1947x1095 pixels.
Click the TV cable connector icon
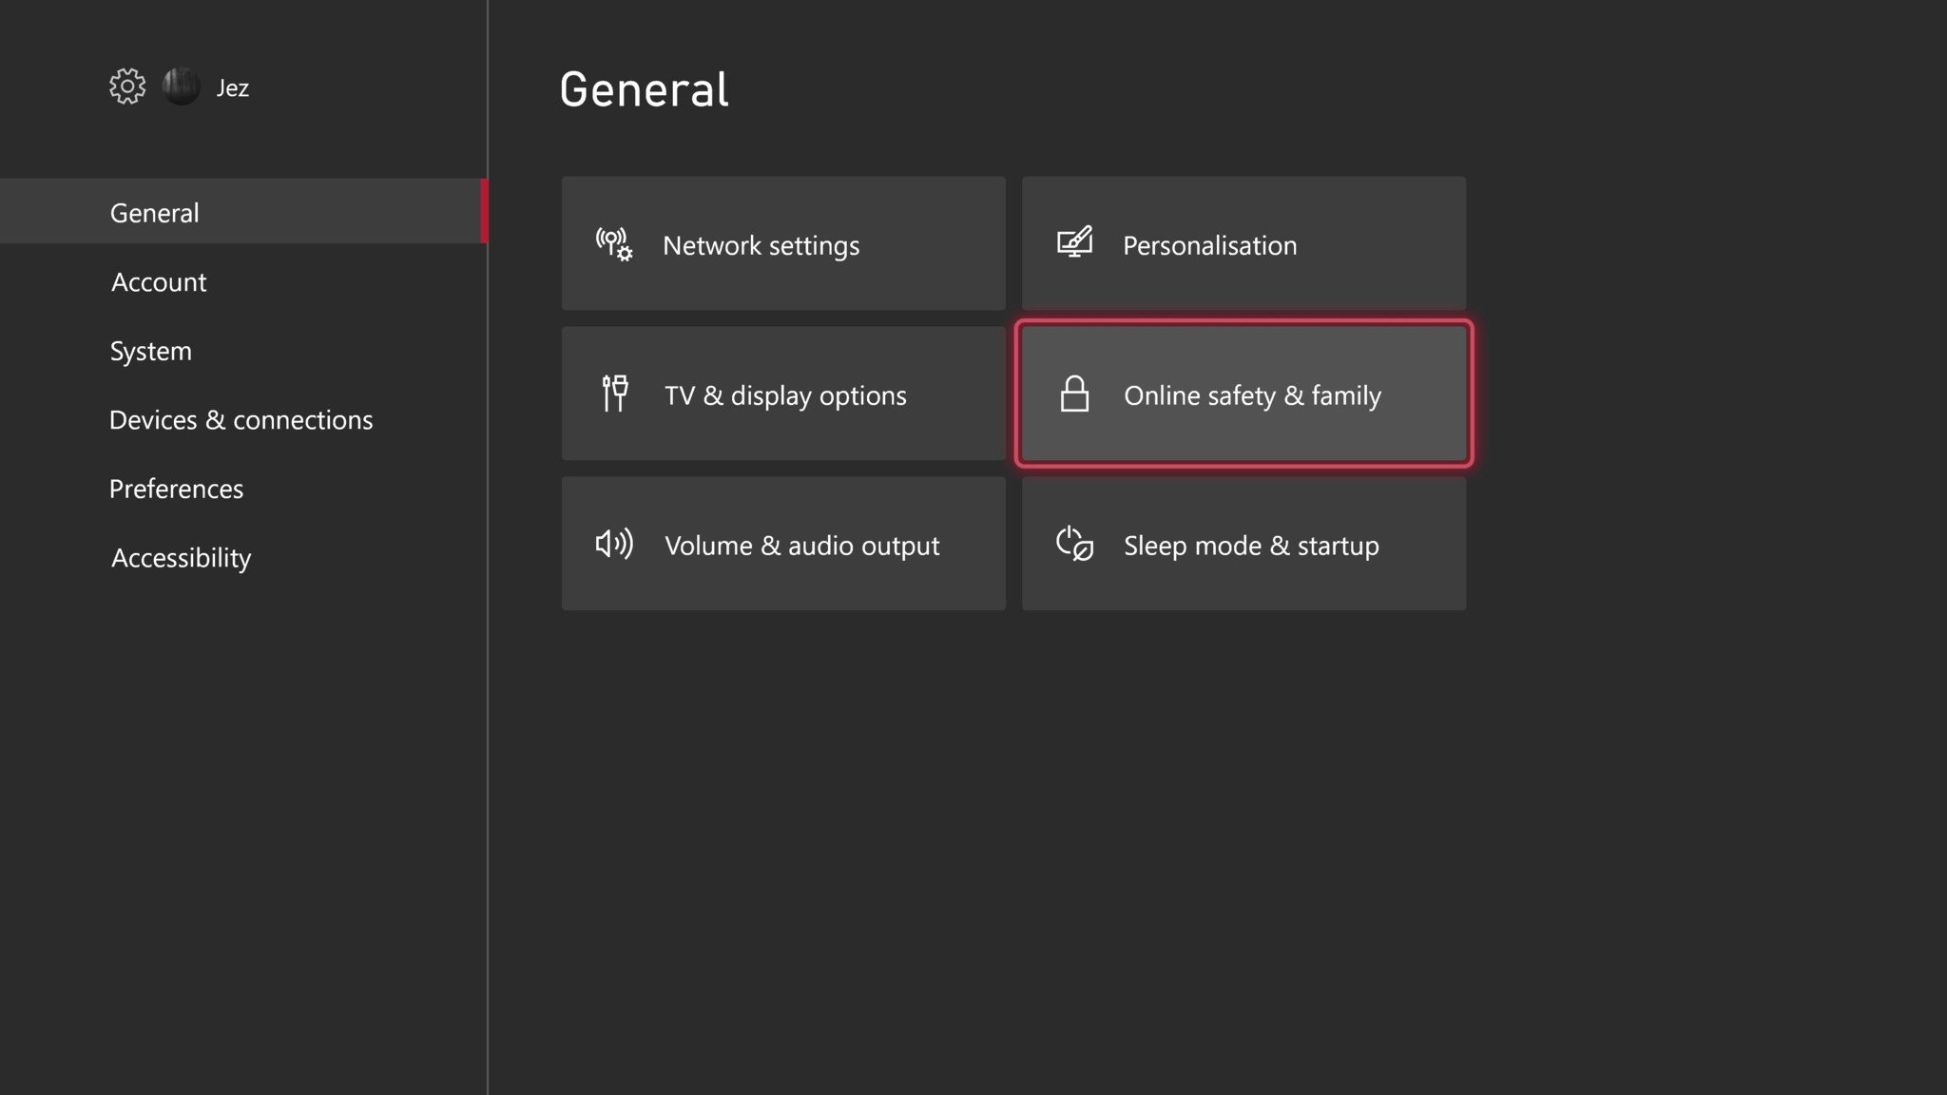tap(615, 394)
